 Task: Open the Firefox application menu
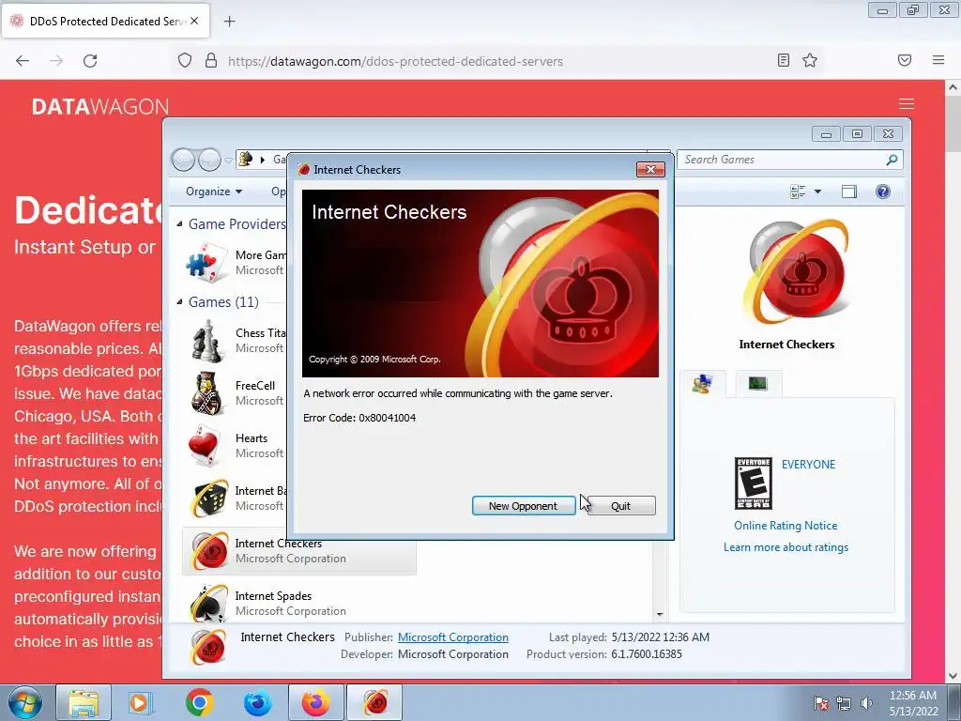(x=938, y=60)
